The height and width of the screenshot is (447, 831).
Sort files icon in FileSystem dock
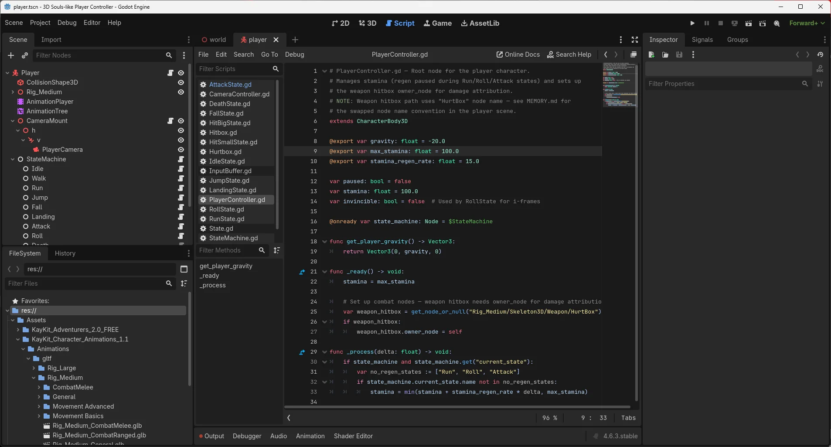pyautogui.click(x=184, y=283)
